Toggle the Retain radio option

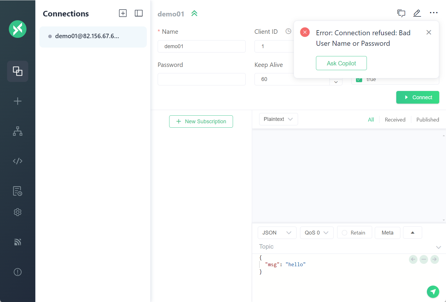pyautogui.click(x=345, y=233)
